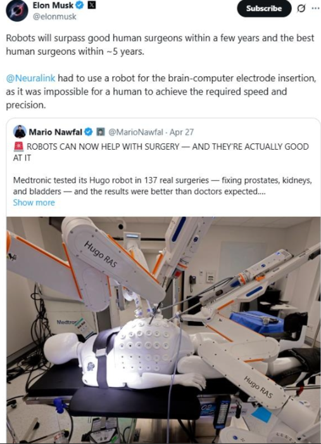This screenshot has width=321, height=444.
Task: Open Elon Musk's profile avatar
Action: click(17, 11)
